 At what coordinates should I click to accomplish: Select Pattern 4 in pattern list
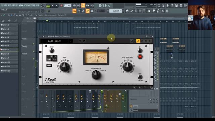coord(9,37)
